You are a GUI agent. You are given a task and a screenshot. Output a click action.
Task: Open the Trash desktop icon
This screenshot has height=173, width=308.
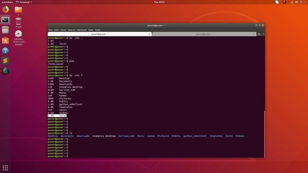[18, 23]
